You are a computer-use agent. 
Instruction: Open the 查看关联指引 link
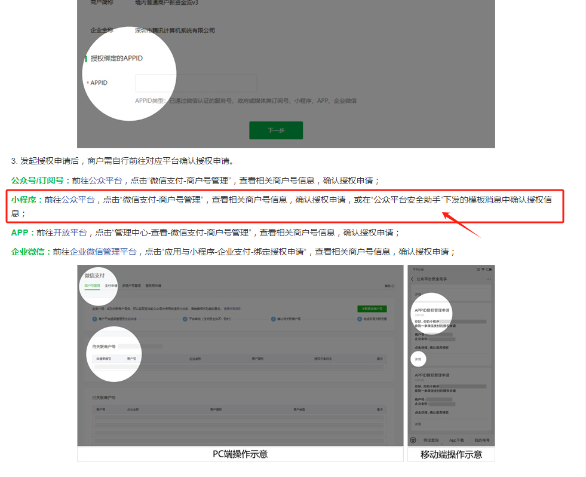(232, 309)
